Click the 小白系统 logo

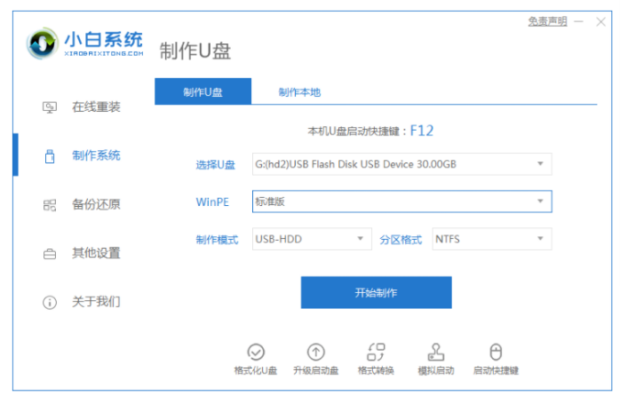click(x=85, y=44)
